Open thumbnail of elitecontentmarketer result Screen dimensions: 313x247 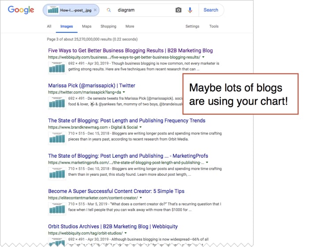(x=57, y=208)
